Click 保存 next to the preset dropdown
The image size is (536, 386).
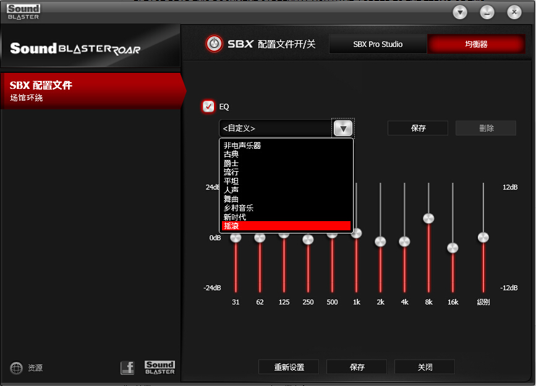point(418,128)
